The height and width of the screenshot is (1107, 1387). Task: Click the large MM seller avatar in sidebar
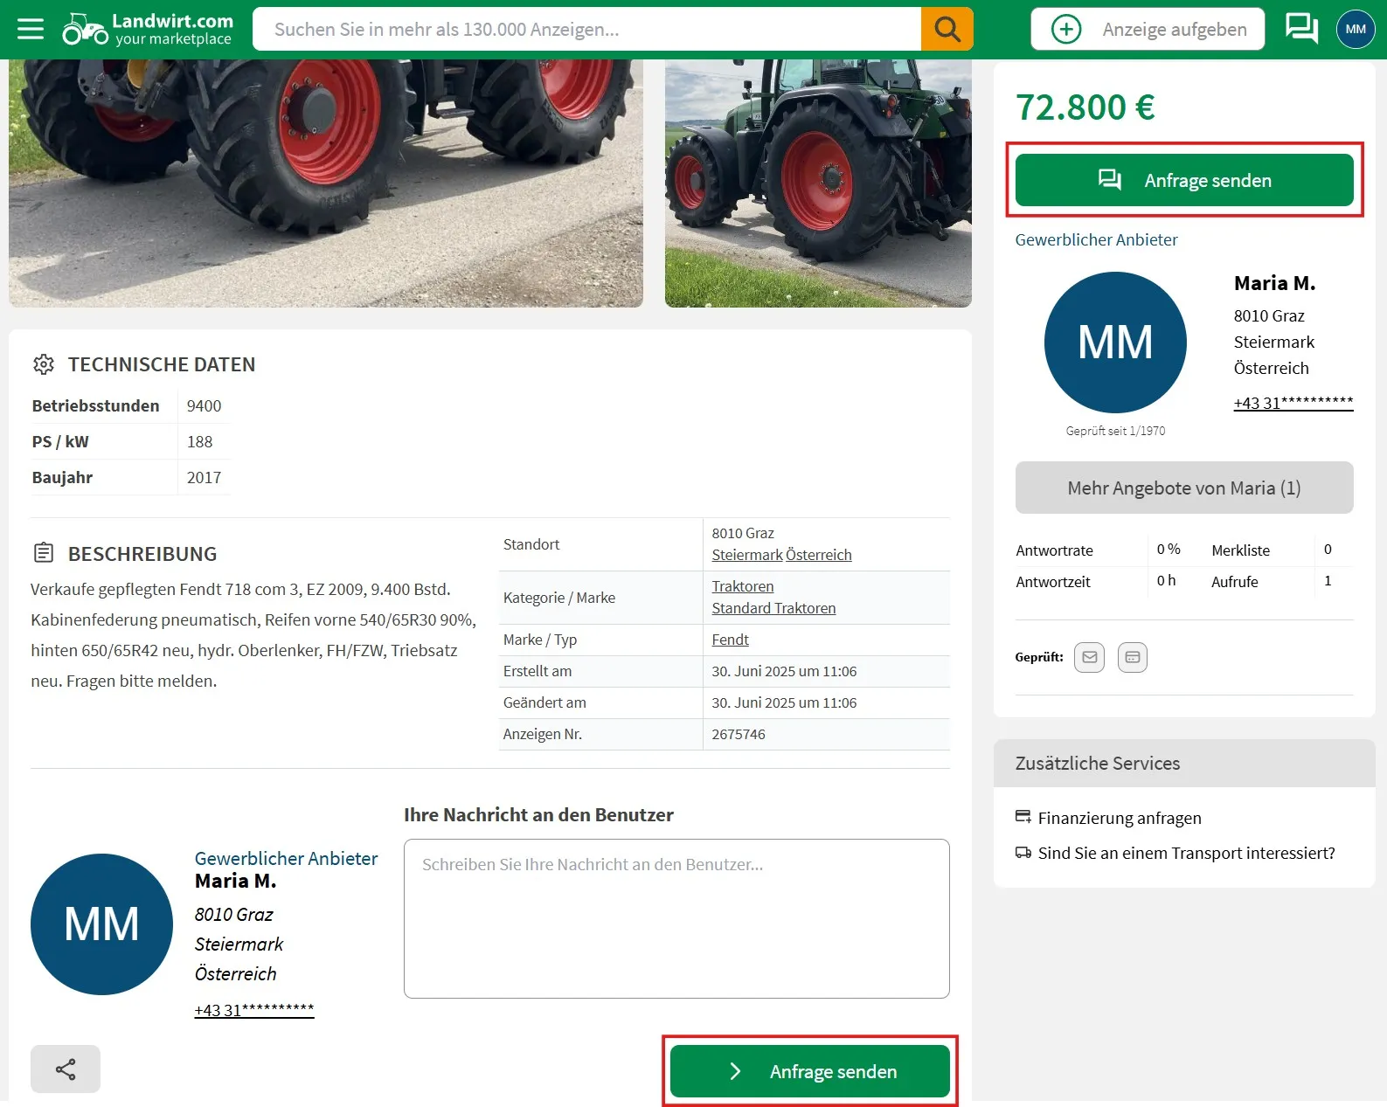(1115, 342)
